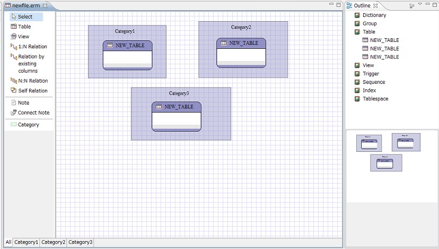Select the Select arrow tool in palette
The width and height of the screenshot is (439, 249).
(25, 17)
